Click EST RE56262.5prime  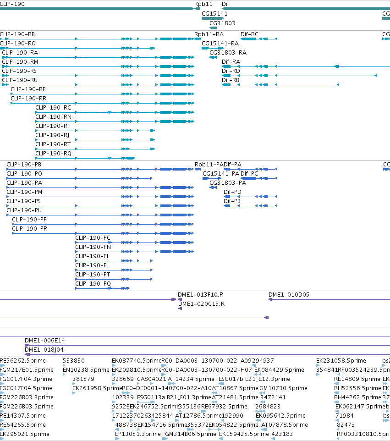pos(23,361)
